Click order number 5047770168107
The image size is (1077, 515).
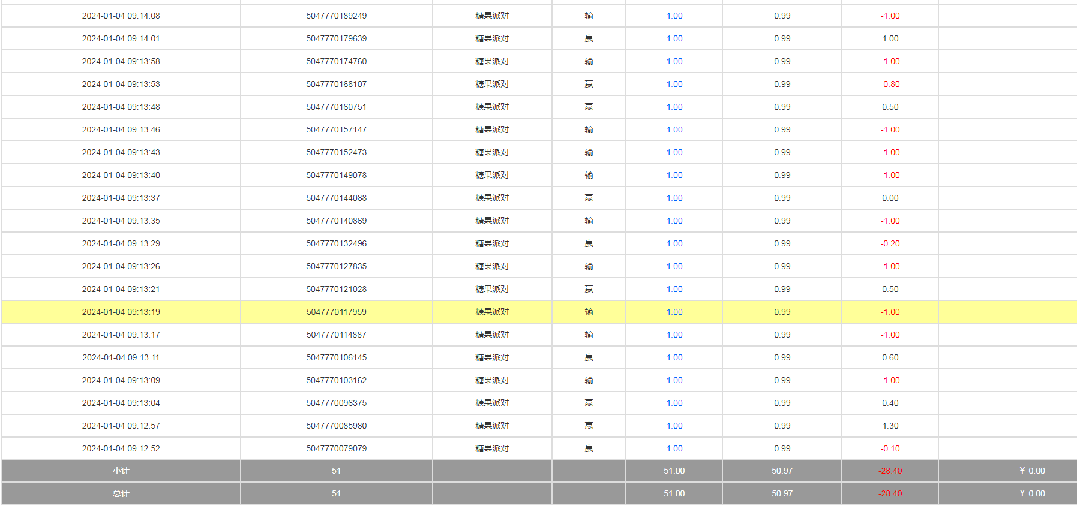click(336, 84)
